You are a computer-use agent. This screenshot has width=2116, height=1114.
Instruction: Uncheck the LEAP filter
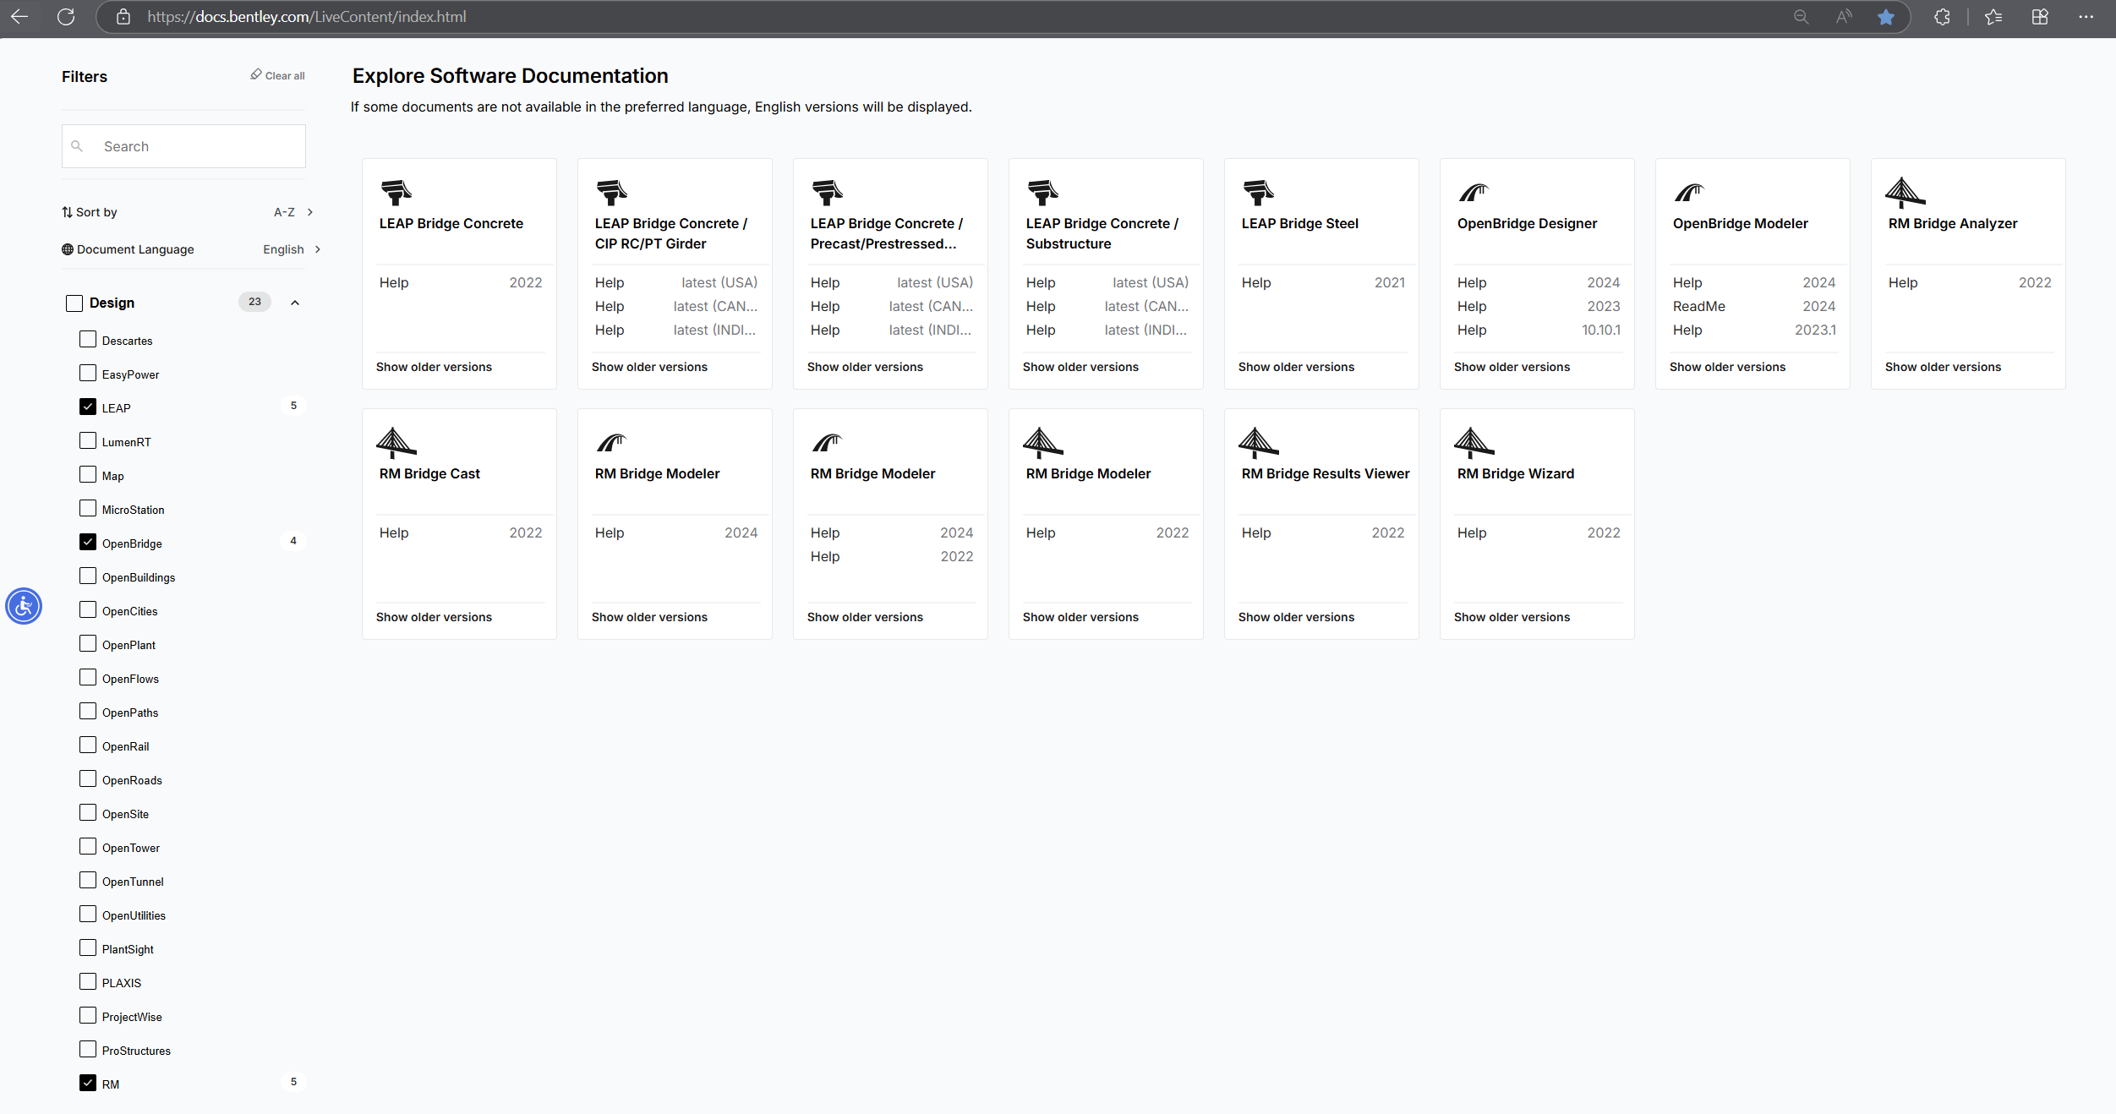[88, 407]
